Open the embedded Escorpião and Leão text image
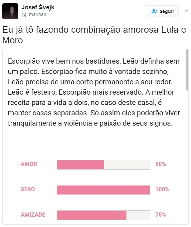 pyautogui.click(x=95, y=137)
